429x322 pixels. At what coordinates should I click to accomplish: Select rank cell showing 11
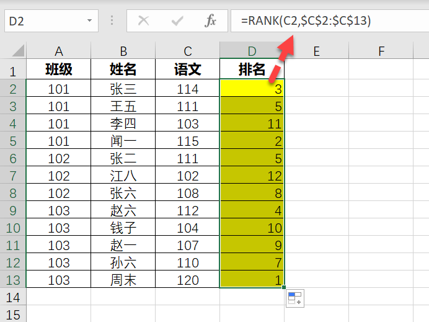[x=252, y=123]
